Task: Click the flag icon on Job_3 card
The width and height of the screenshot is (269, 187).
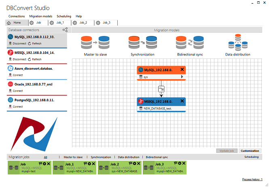Action: click(x=176, y=163)
